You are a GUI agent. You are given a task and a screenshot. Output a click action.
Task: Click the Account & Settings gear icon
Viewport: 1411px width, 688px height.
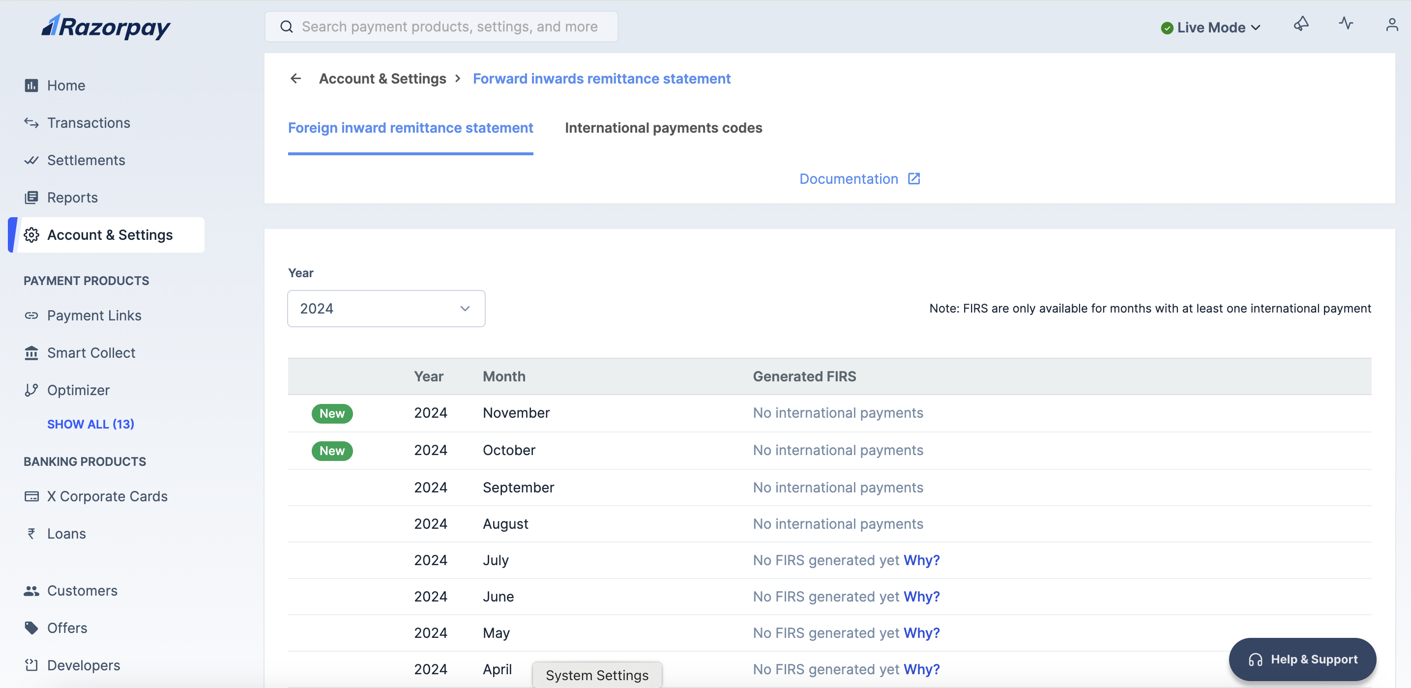coord(31,235)
